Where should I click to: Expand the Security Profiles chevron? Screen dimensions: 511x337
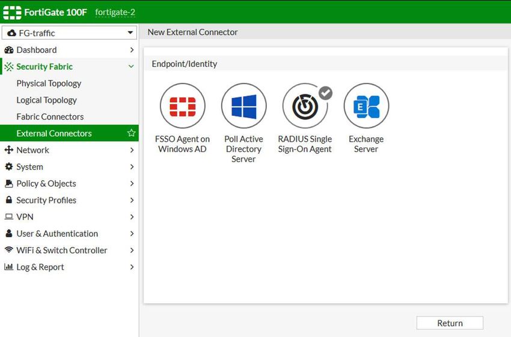(x=132, y=200)
